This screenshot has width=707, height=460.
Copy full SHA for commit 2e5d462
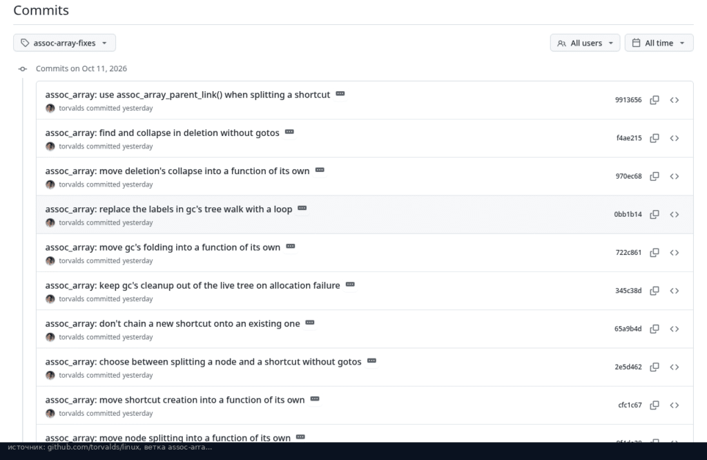tap(655, 367)
